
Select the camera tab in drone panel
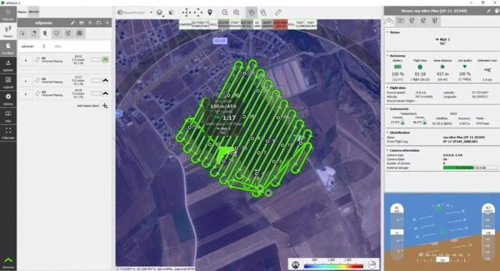click(x=402, y=21)
